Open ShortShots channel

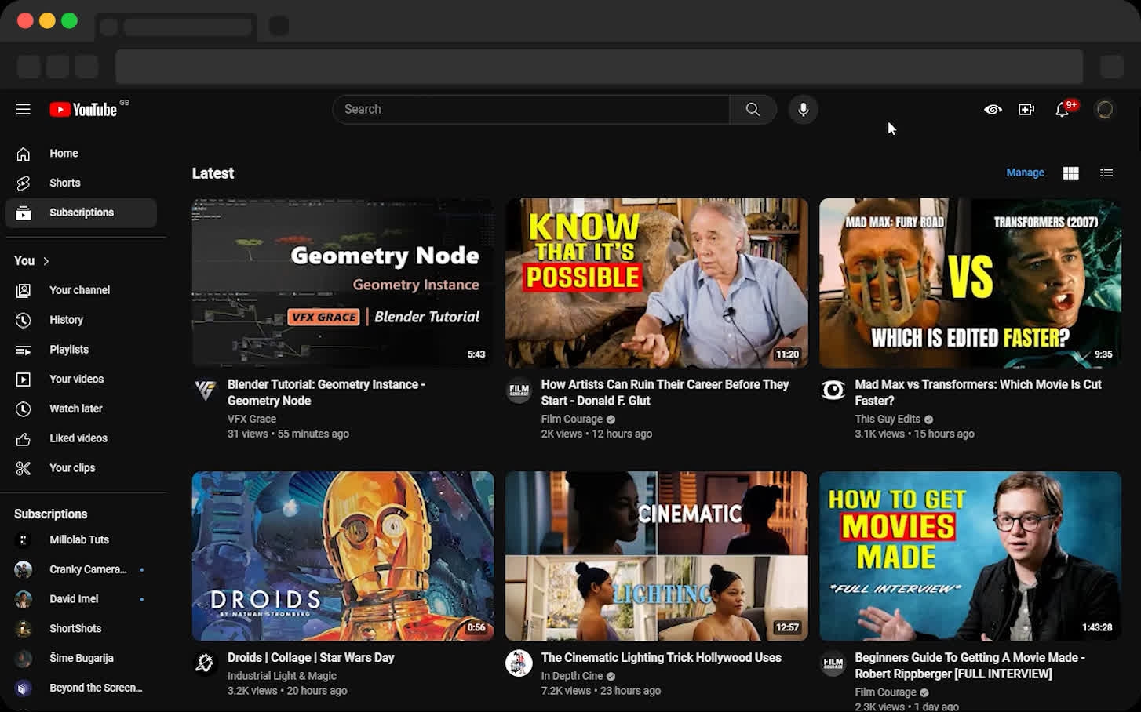[82, 629]
